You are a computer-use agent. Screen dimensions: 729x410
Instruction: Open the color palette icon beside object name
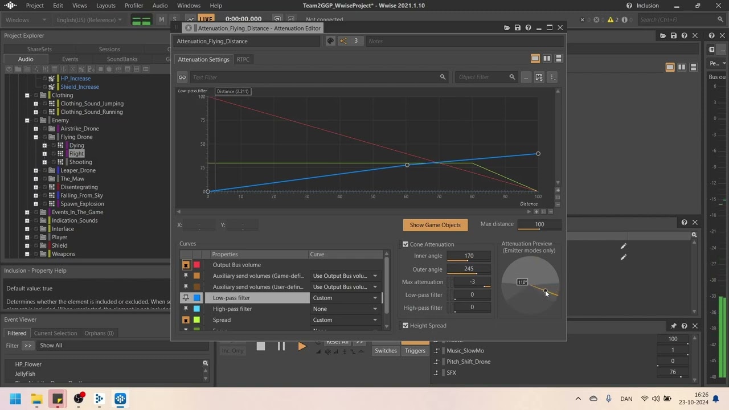click(330, 41)
